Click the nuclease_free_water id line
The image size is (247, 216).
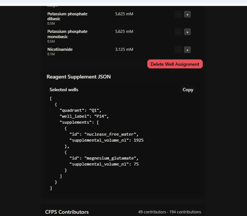click(x=104, y=134)
